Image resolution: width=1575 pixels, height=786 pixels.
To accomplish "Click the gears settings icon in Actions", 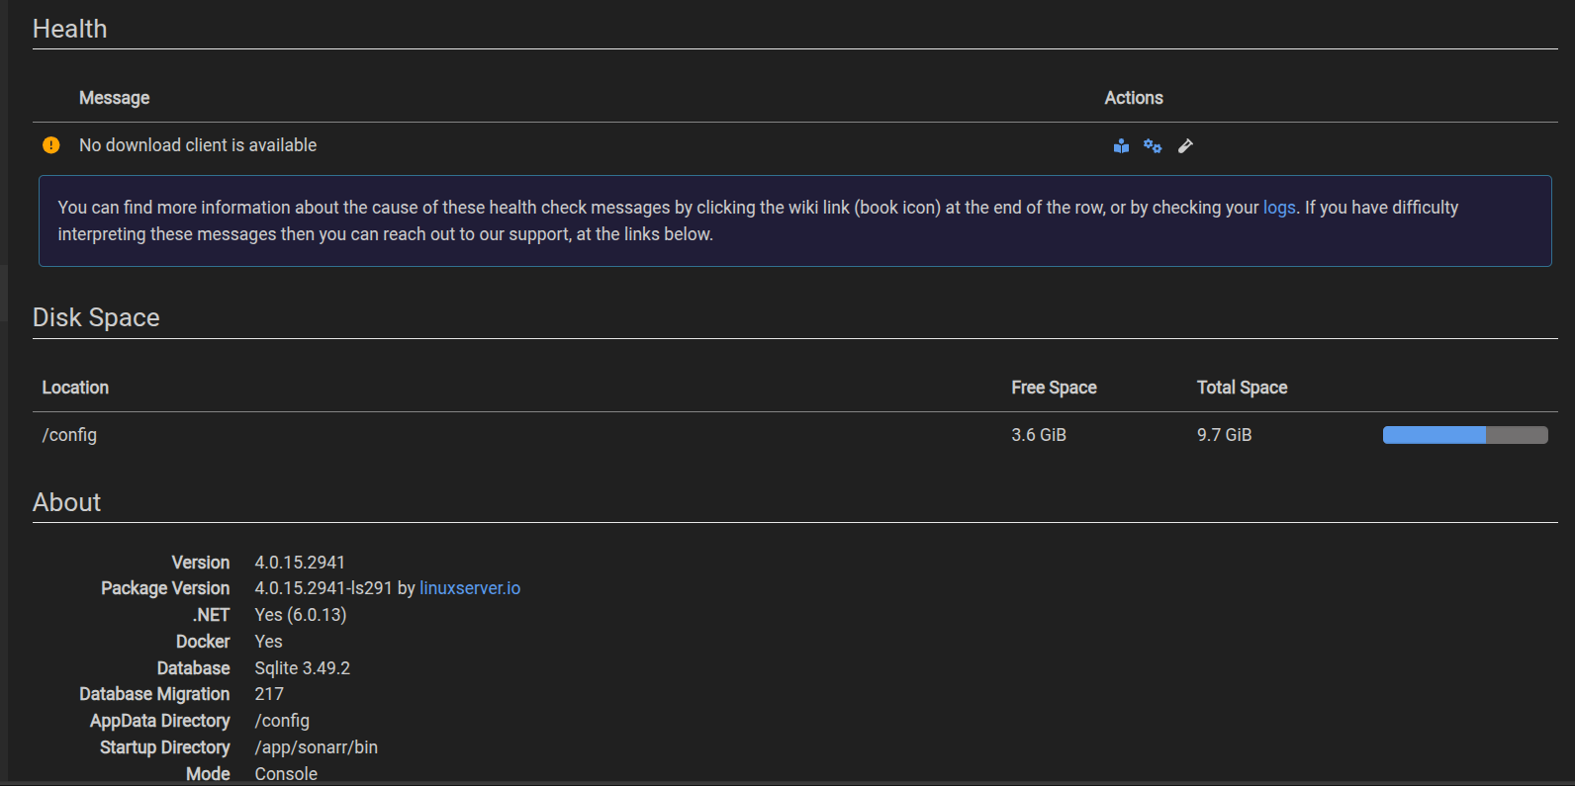I will pos(1153,146).
